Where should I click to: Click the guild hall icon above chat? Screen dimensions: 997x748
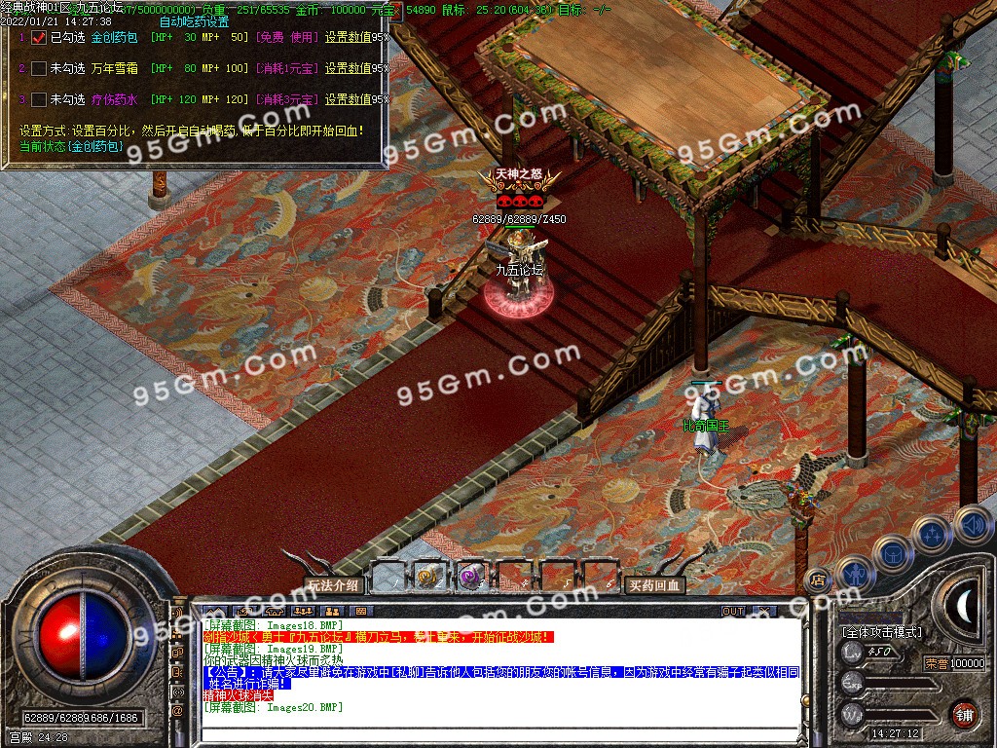point(274,612)
